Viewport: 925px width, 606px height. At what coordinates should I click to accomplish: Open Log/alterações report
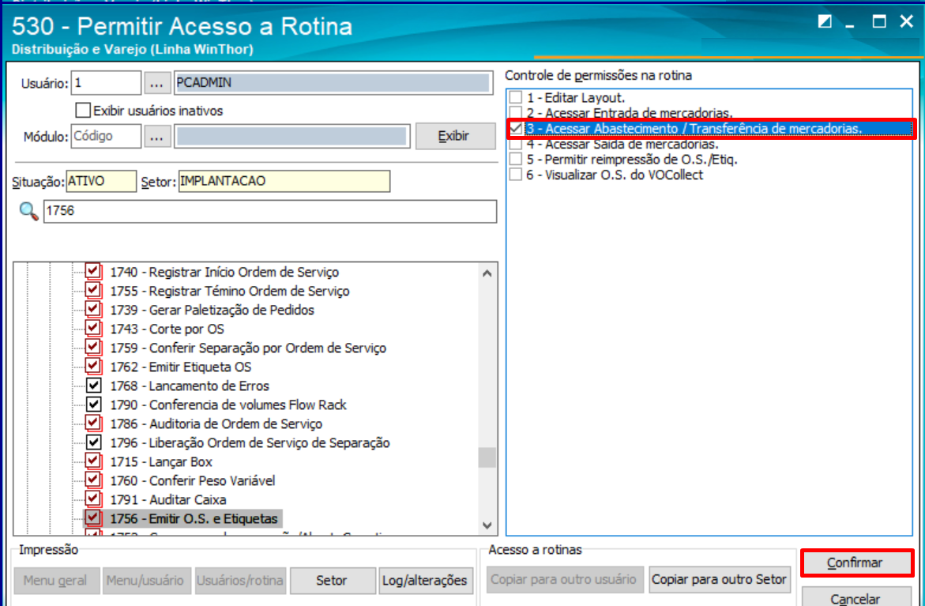(425, 581)
